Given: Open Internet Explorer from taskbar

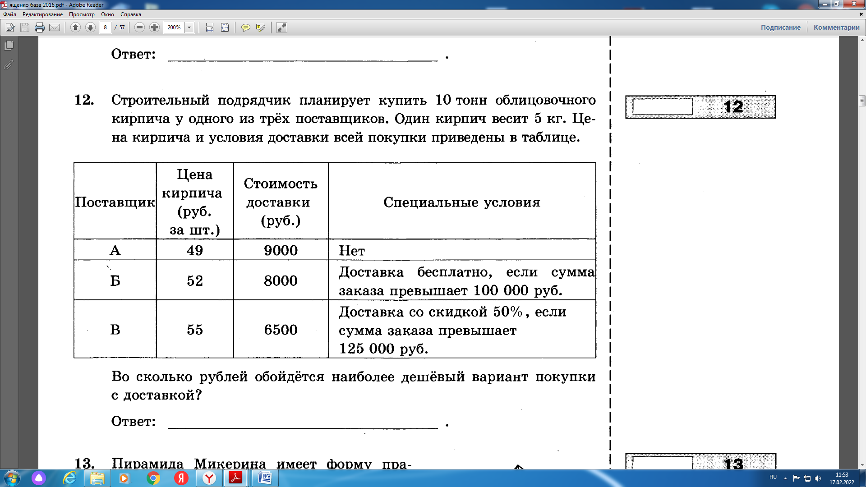Looking at the screenshot, I should [69, 478].
